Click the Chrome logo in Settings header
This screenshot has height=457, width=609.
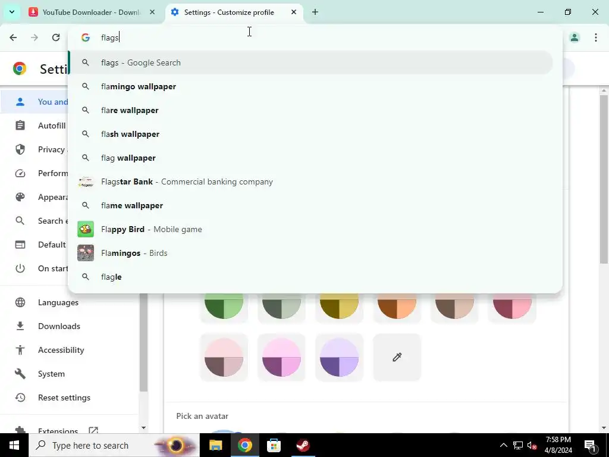click(x=20, y=68)
